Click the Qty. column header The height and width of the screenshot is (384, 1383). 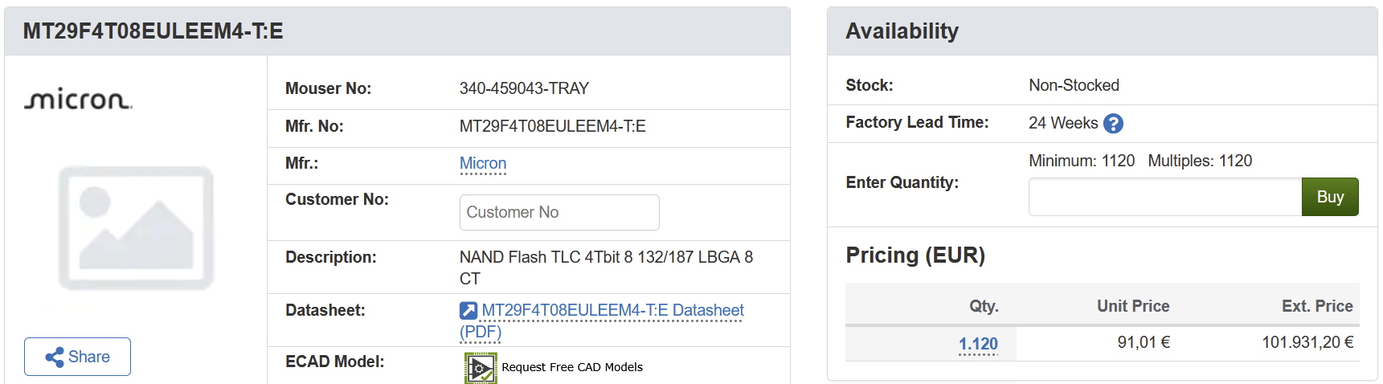tap(984, 306)
